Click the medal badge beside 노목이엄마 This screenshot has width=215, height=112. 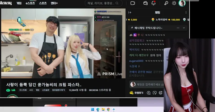153,20
